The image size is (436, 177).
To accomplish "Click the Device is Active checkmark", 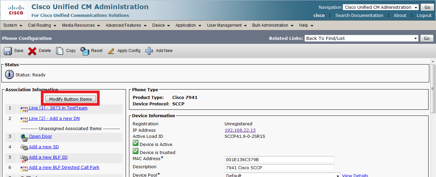I will pyautogui.click(x=136, y=144).
